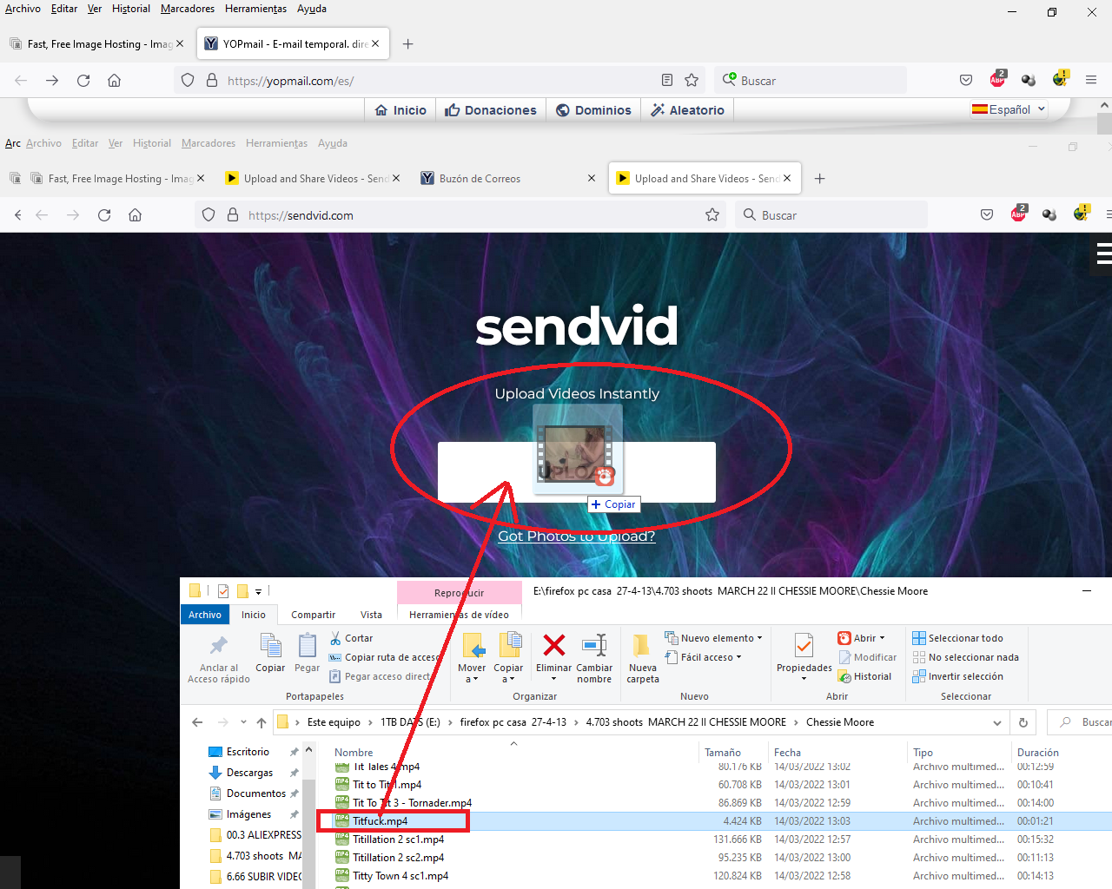Screen dimensions: 1112x889
Task: Click Aleatorio in YOPmail navigation
Action: 687,110
